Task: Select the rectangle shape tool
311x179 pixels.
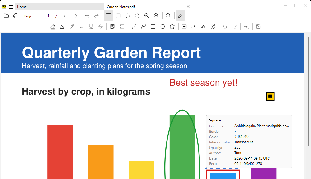Action: pos(153,27)
